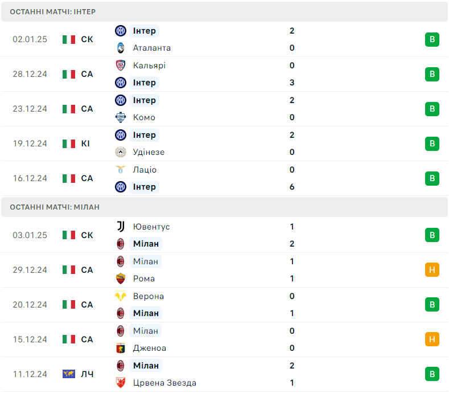Click the Crvena Zvezda team logo
The width and height of the screenshot is (449, 393).
pos(120,383)
